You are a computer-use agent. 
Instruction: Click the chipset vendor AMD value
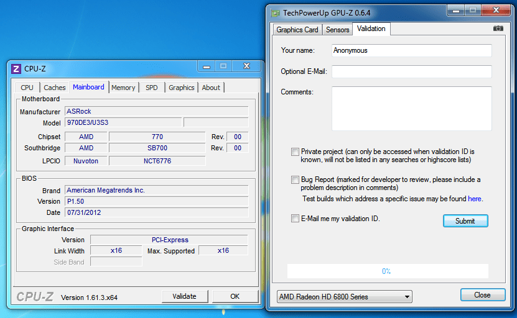[x=86, y=137]
